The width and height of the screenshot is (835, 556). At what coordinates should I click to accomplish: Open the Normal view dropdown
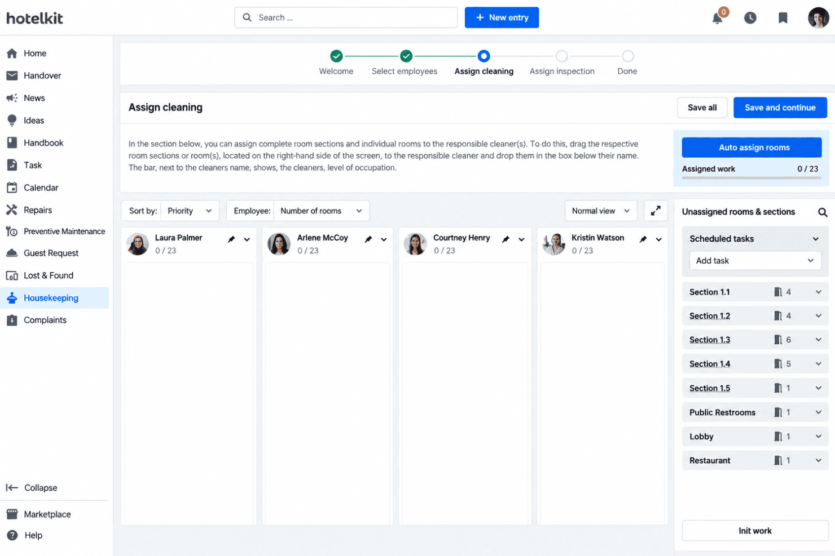[601, 211]
